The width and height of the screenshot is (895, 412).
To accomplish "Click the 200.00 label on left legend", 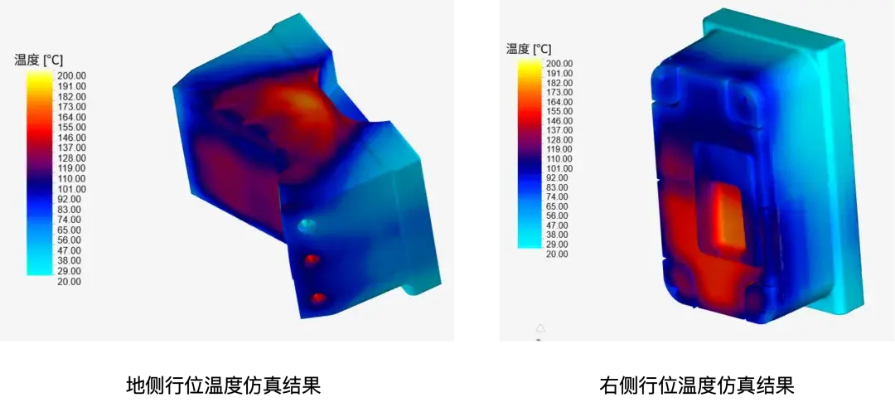I will click(71, 75).
